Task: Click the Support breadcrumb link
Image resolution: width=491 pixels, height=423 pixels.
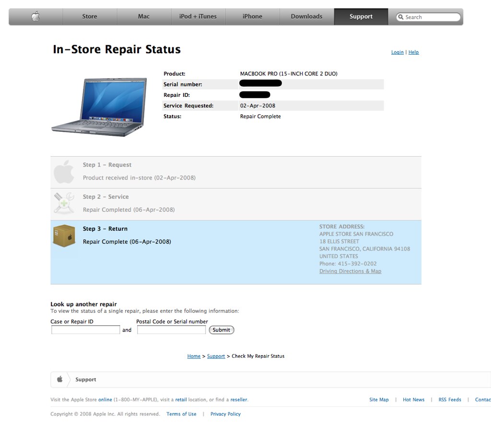Action: pyautogui.click(x=216, y=356)
